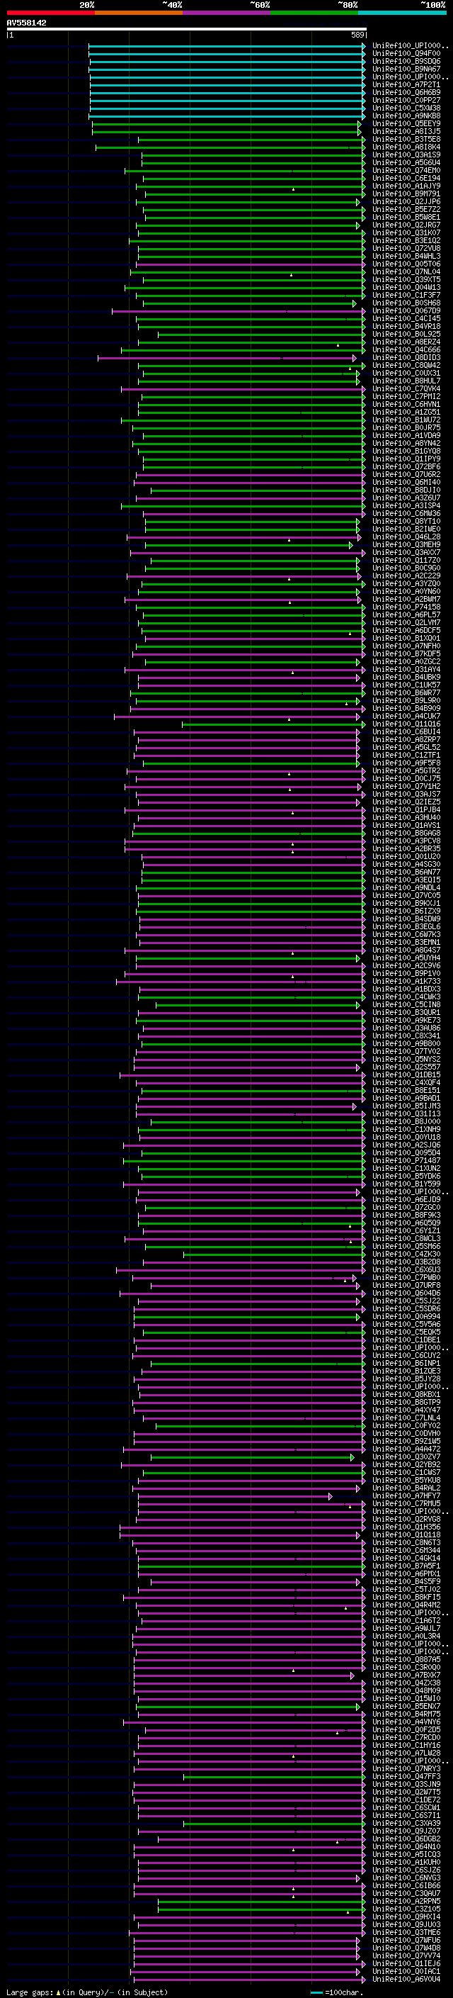
Task: Click the label UniRef100_C7QVK4
Action: point(406,388)
